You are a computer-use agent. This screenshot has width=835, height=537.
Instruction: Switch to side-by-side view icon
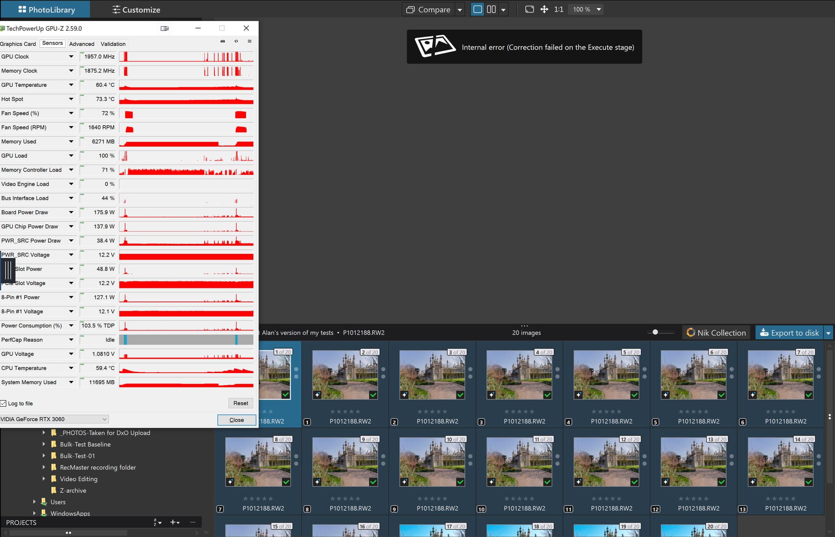coord(491,9)
